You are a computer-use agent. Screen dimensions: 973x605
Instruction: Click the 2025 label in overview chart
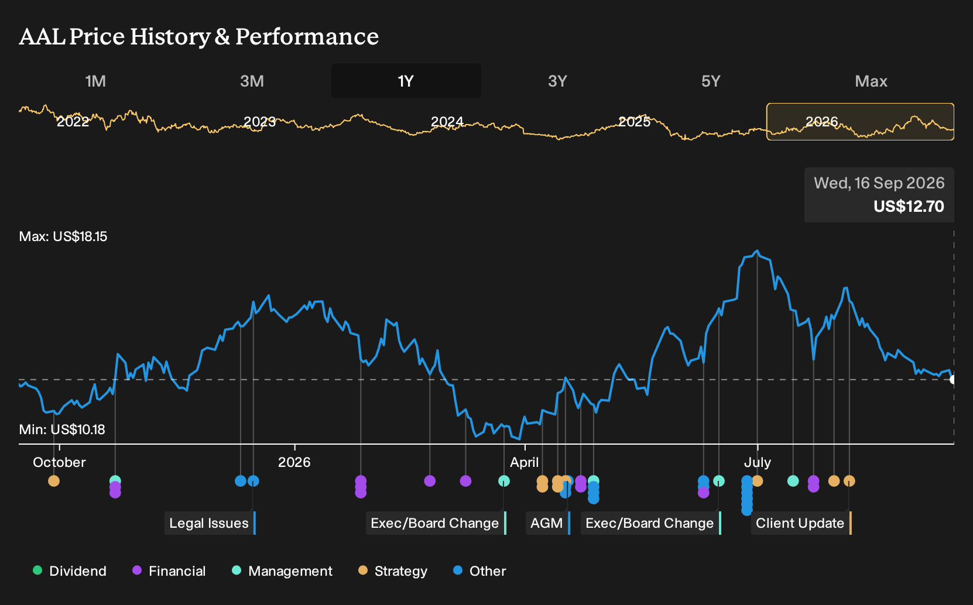635,122
